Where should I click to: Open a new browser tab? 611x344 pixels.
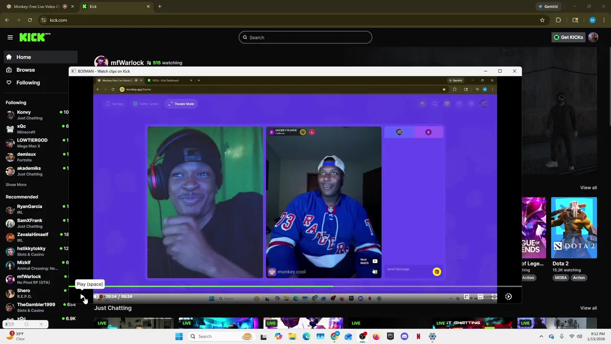[x=159, y=6]
